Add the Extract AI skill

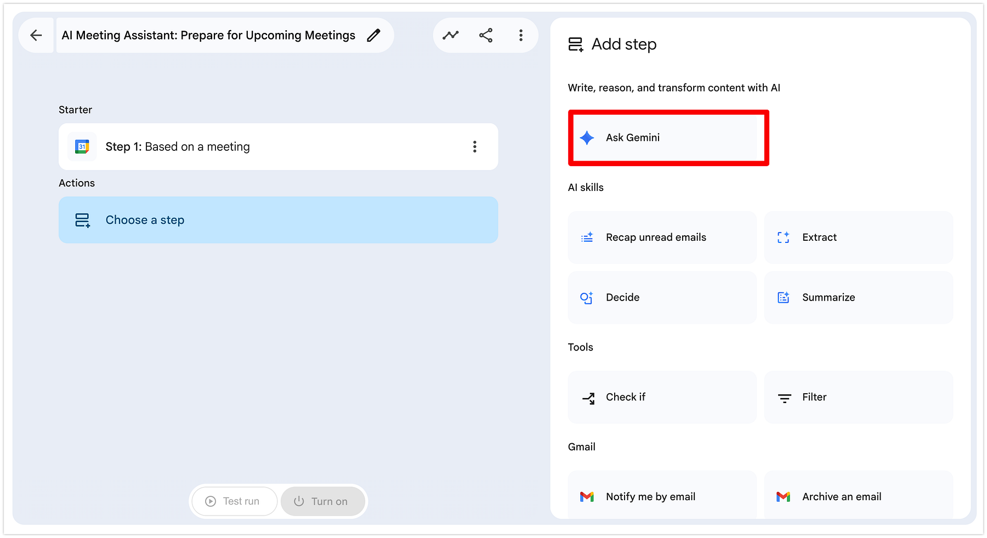pyautogui.click(x=859, y=237)
